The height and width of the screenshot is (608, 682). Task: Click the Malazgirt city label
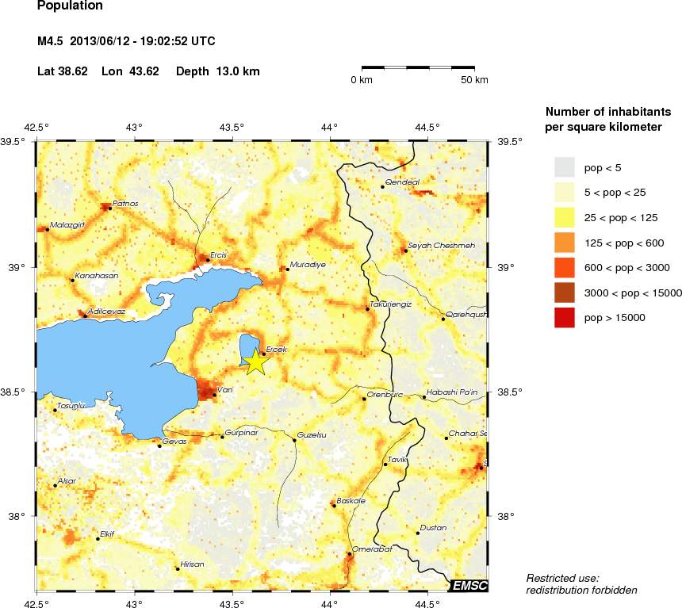(67, 225)
